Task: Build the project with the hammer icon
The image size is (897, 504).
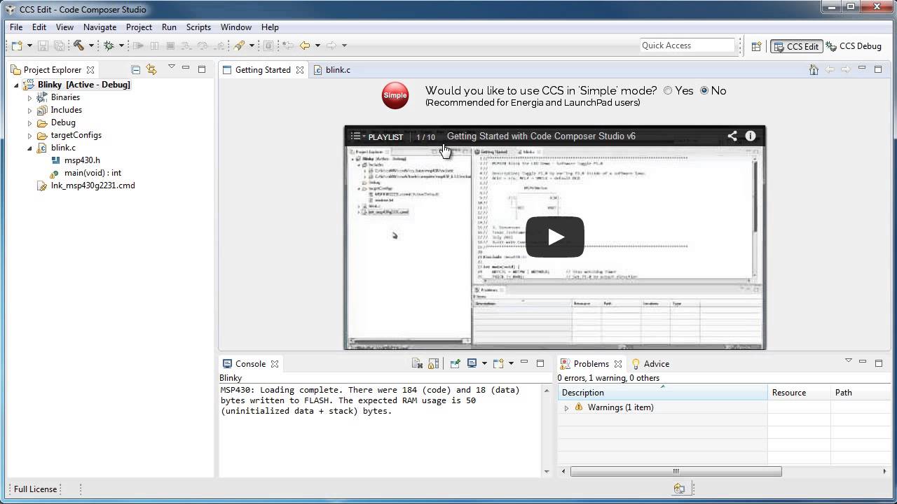Action: [x=78, y=45]
